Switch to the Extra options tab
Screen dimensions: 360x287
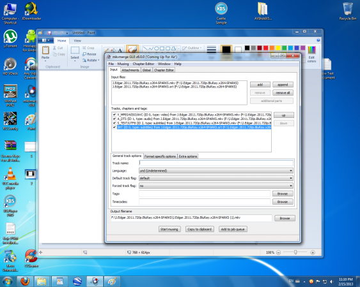(x=188, y=156)
